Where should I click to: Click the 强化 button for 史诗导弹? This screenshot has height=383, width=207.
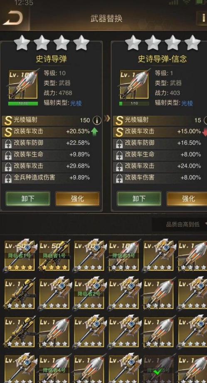coord(78,198)
